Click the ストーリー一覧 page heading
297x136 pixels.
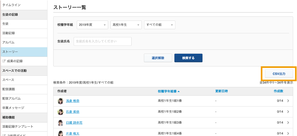click(x=70, y=8)
